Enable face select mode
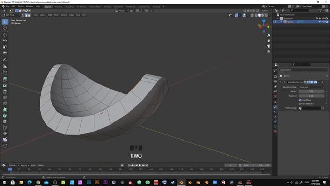Viewport: 330px width, 186px height. pos(29,15)
